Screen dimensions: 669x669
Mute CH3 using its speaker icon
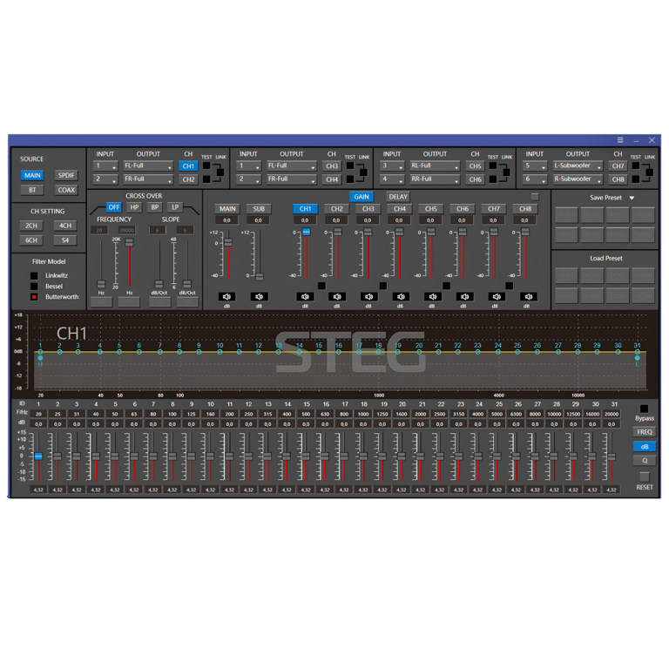point(368,296)
